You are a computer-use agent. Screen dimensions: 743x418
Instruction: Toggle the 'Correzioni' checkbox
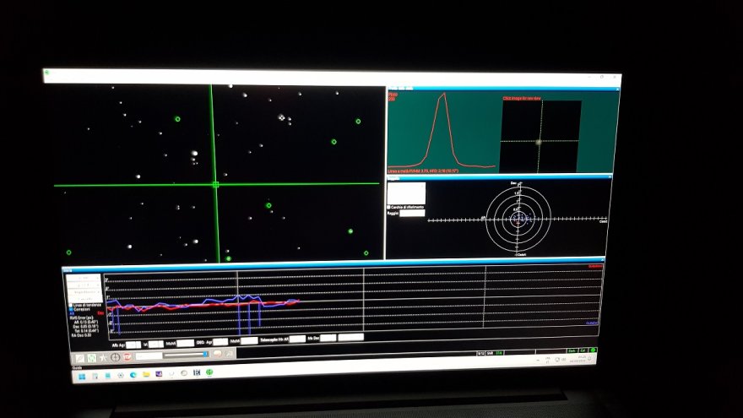pyautogui.click(x=70, y=309)
